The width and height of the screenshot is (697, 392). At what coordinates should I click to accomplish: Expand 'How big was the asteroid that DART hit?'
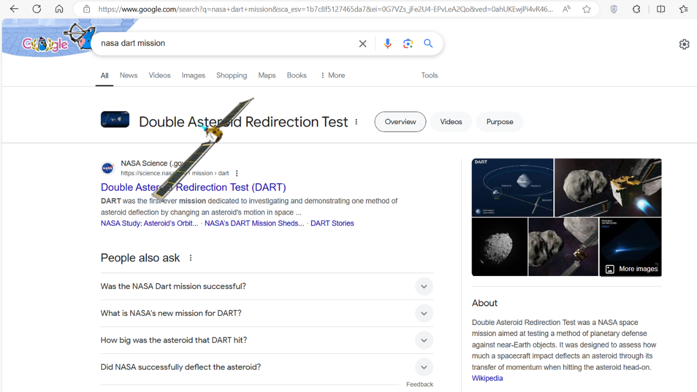267,340
